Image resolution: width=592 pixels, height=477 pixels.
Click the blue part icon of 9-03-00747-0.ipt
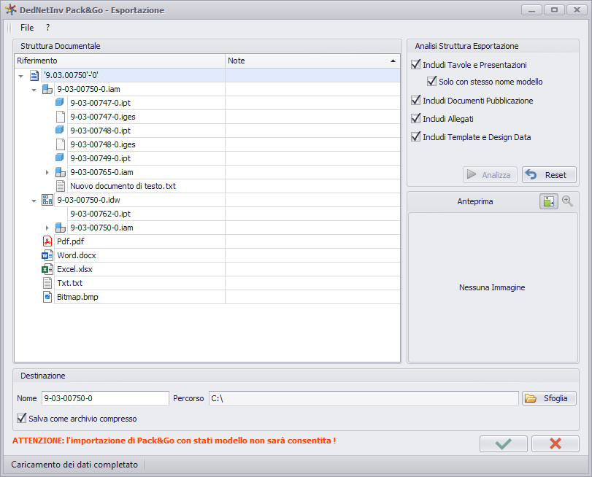point(60,102)
